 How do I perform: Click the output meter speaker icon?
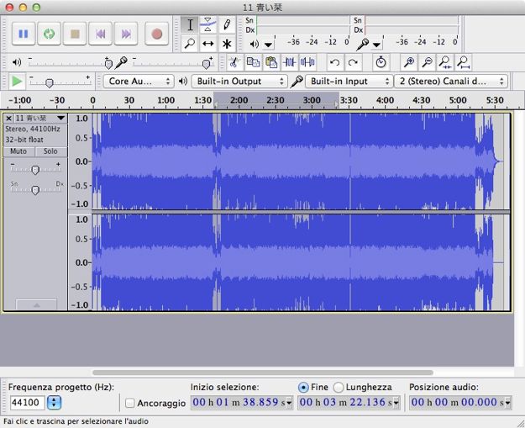tap(255, 44)
